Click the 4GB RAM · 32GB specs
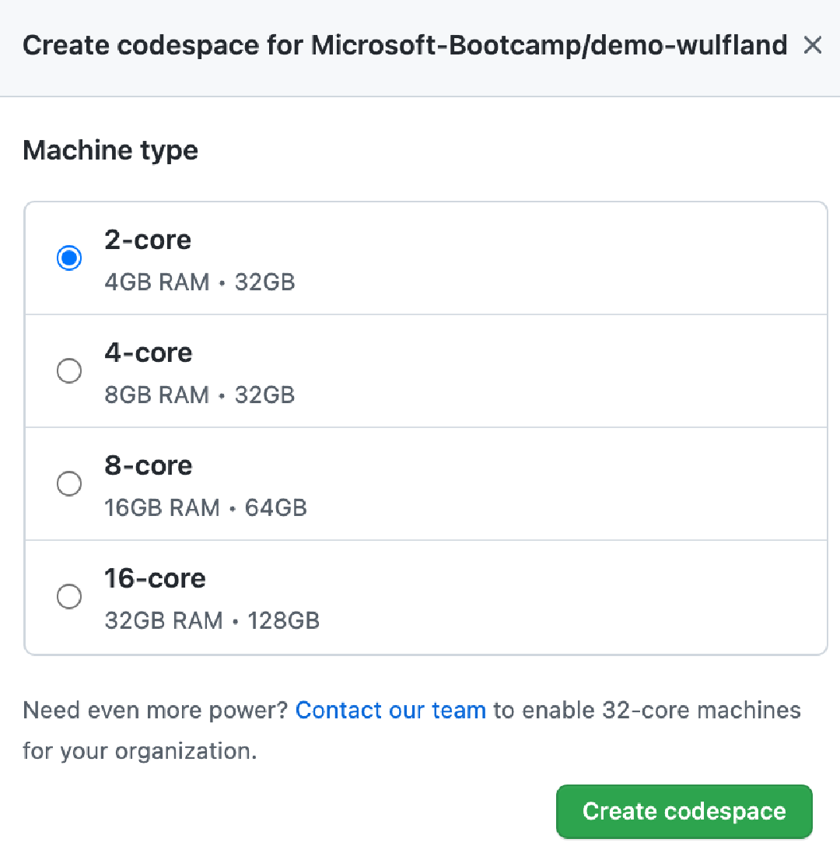 coord(200,282)
